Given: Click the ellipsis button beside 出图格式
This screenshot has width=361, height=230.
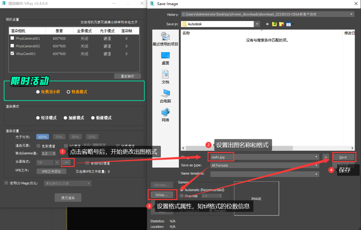Looking at the screenshot, I should 67,162.
